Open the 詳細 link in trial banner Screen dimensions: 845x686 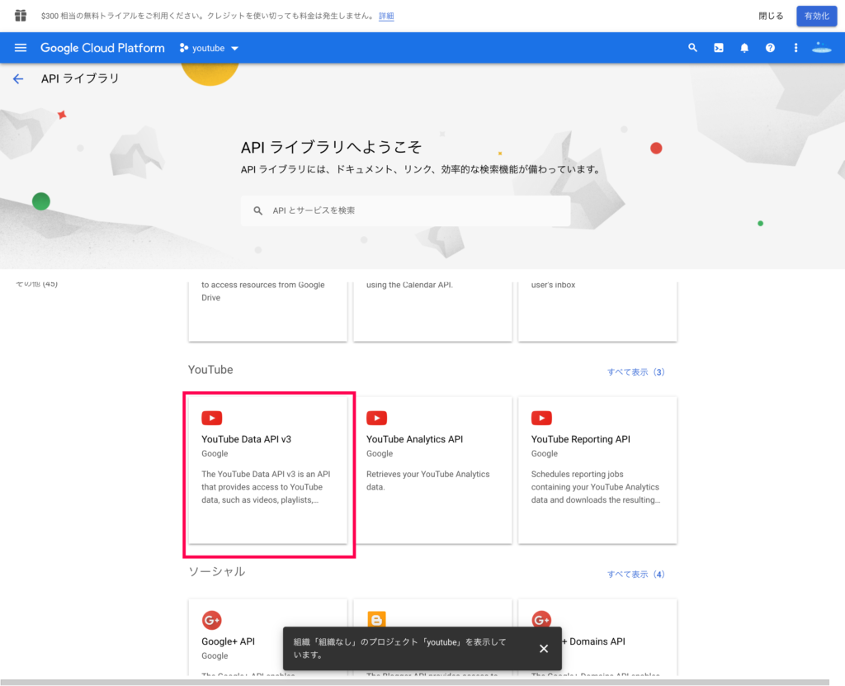(x=386, y=17)
